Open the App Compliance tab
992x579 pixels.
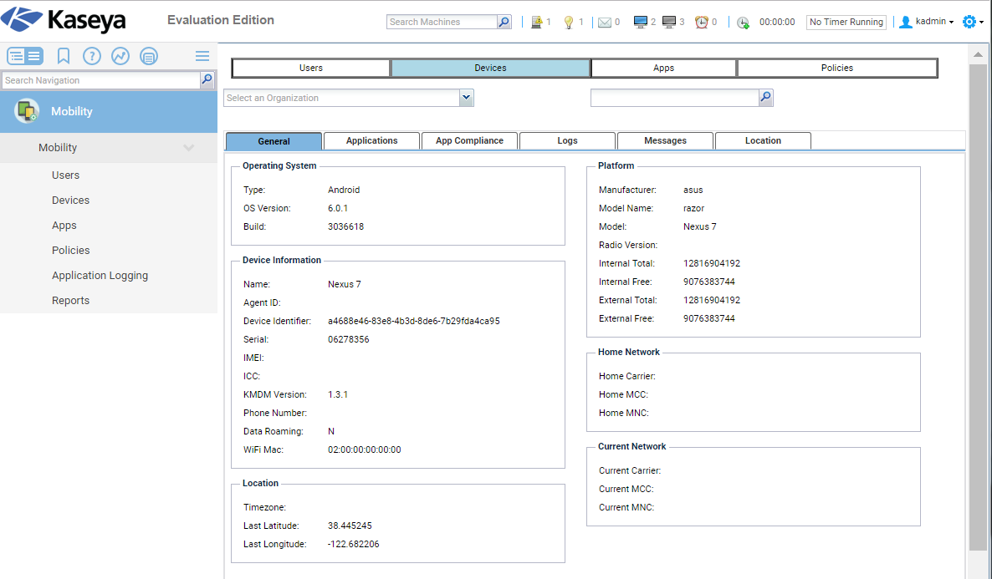coord(469,140)
